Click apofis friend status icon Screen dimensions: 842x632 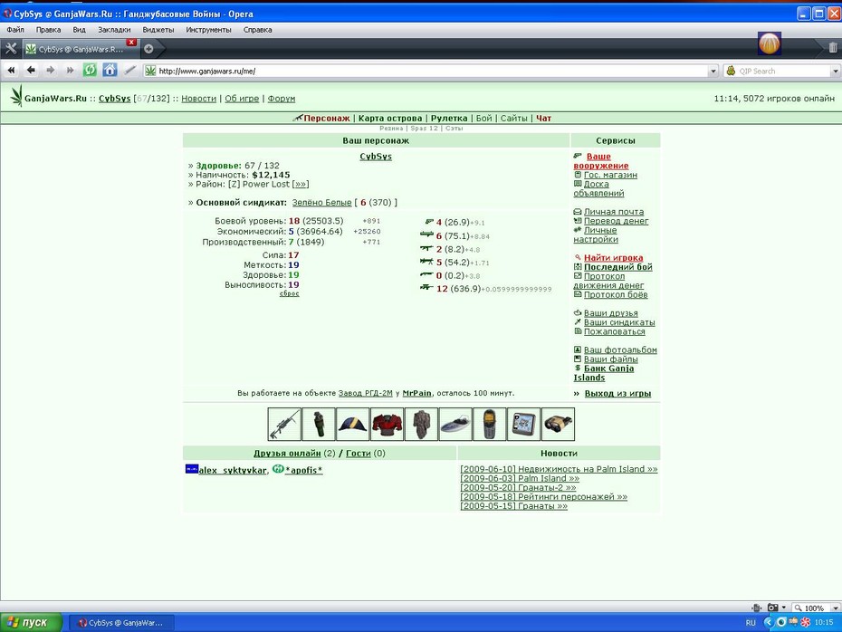coord(278,469)
